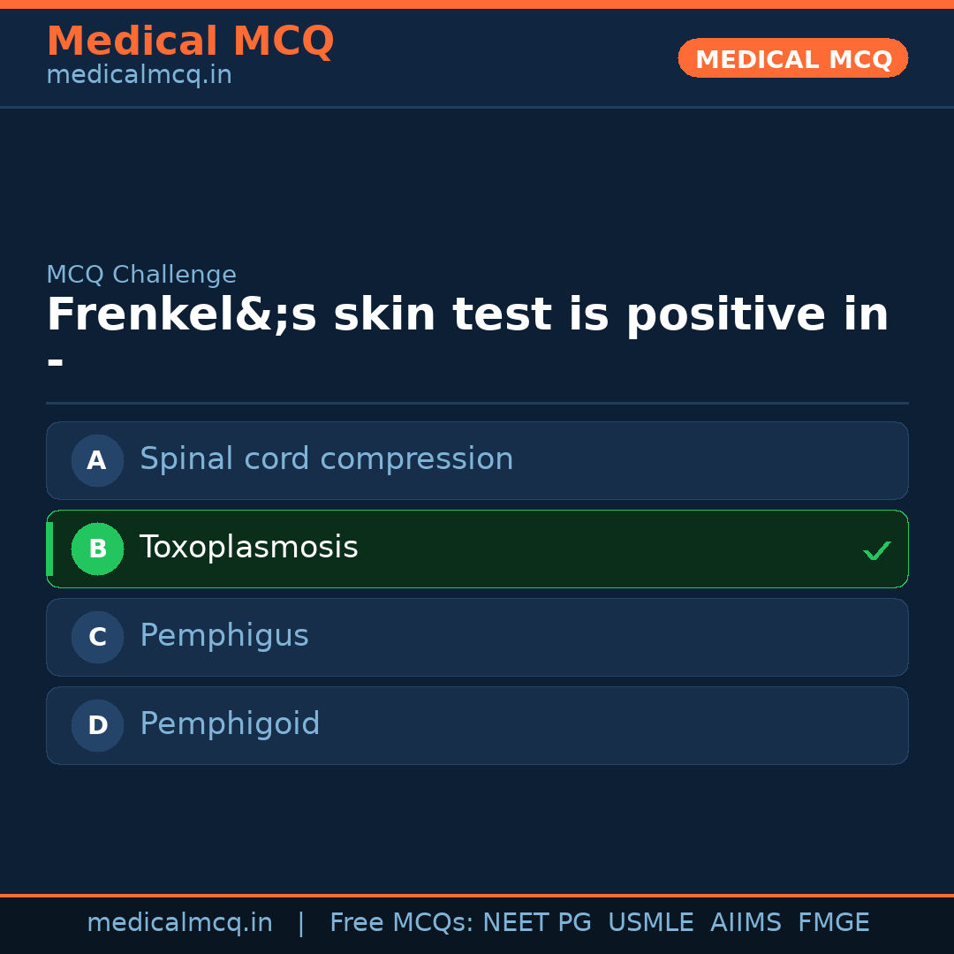Screen dimensions: 954x954
Task: Click the MCQ Challenge label icon
Action: click(x=141, y=275)
